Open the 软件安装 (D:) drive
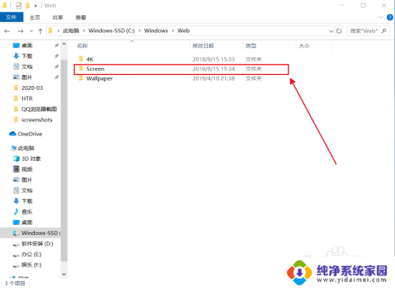Screen dimensions: 395x288 pyautogui.click(x=37, y=244)
